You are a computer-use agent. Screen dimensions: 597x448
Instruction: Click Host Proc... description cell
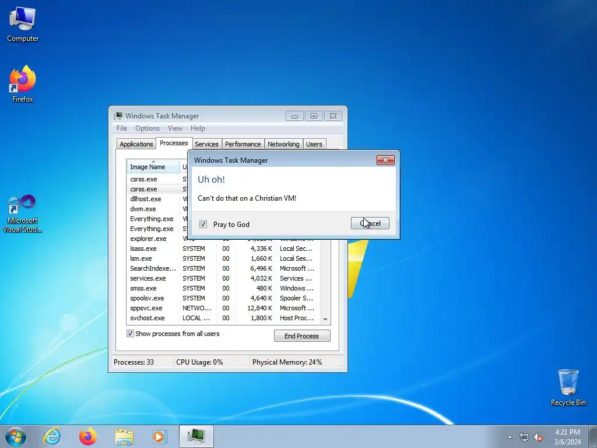click(x=297, y=318)
